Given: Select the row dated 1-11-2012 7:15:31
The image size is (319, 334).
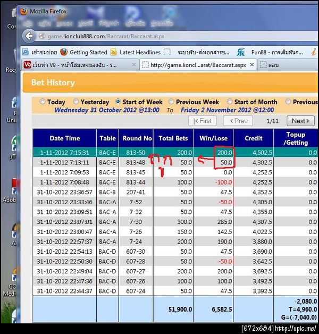Looking at the screenshot, I should click(175, 153).
